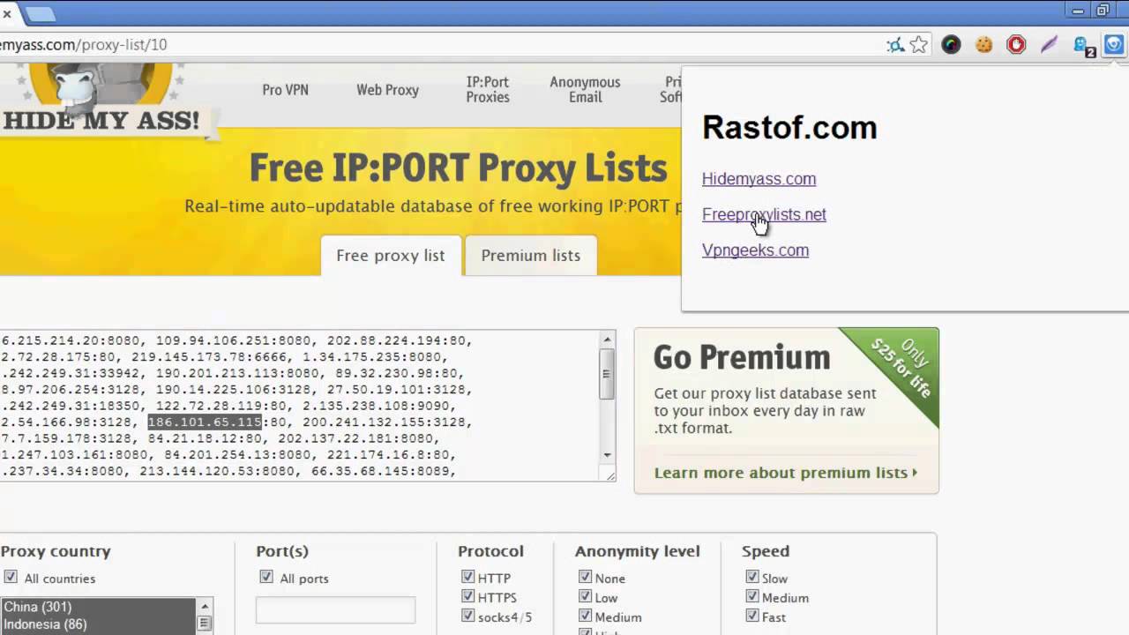Restore down the browser window

point(1103,11)
